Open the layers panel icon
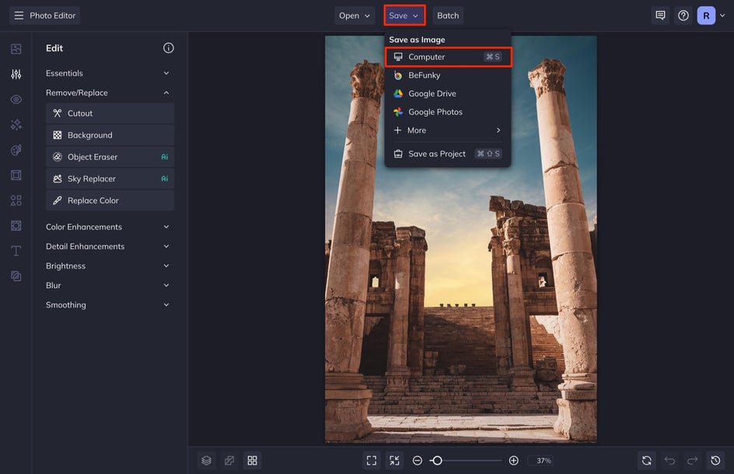 click(207, 461)
